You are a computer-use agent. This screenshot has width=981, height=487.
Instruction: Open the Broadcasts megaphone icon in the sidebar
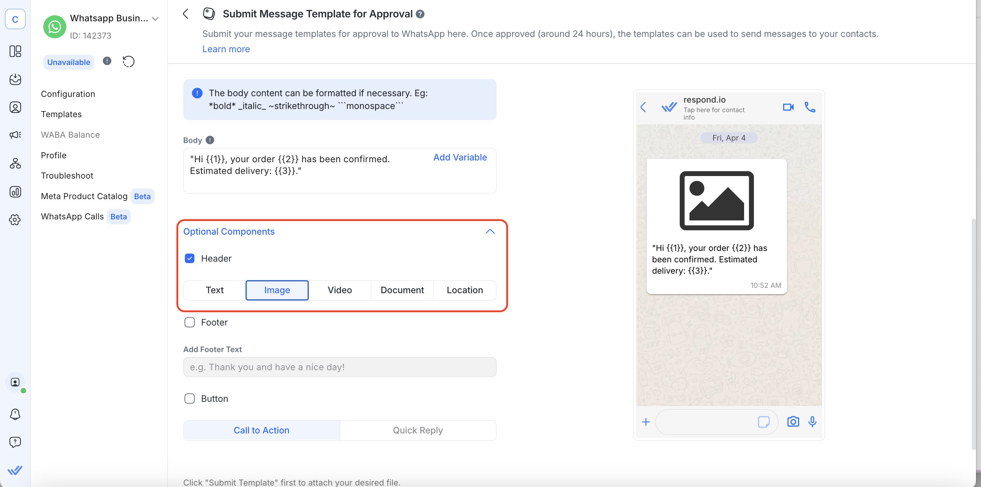tap(15, 135)
